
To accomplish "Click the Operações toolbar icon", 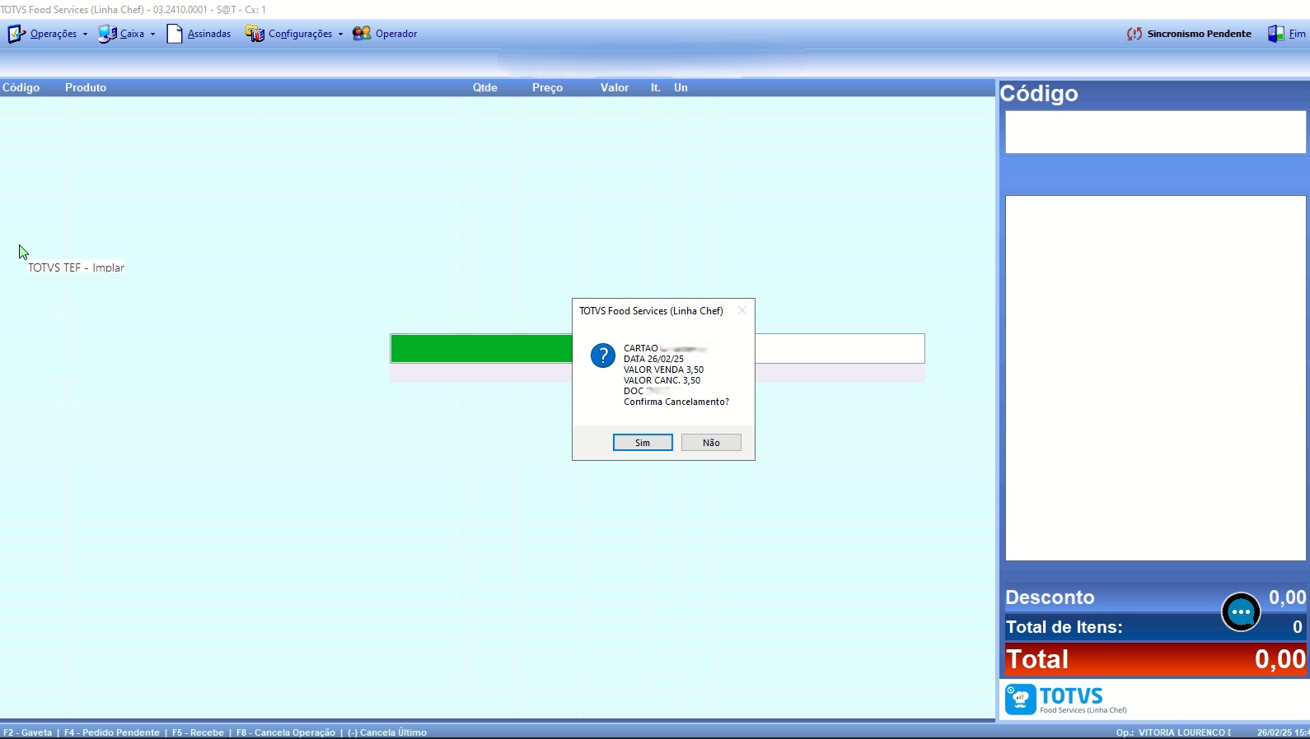I will click(16, 34).
